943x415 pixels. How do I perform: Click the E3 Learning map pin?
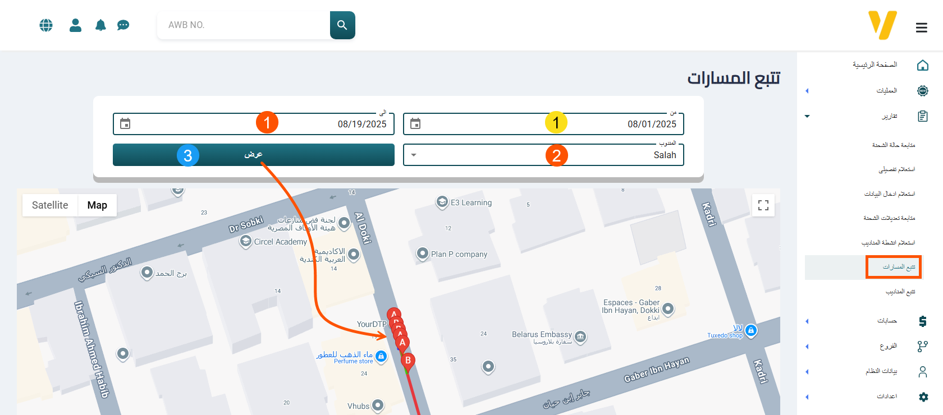click(x=442, y=202)
